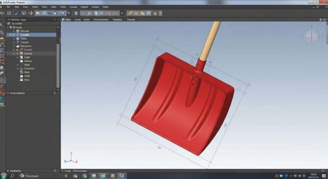Open the Windows Start button
Viewport: 328px width, 179px height.
pos(3,176)
